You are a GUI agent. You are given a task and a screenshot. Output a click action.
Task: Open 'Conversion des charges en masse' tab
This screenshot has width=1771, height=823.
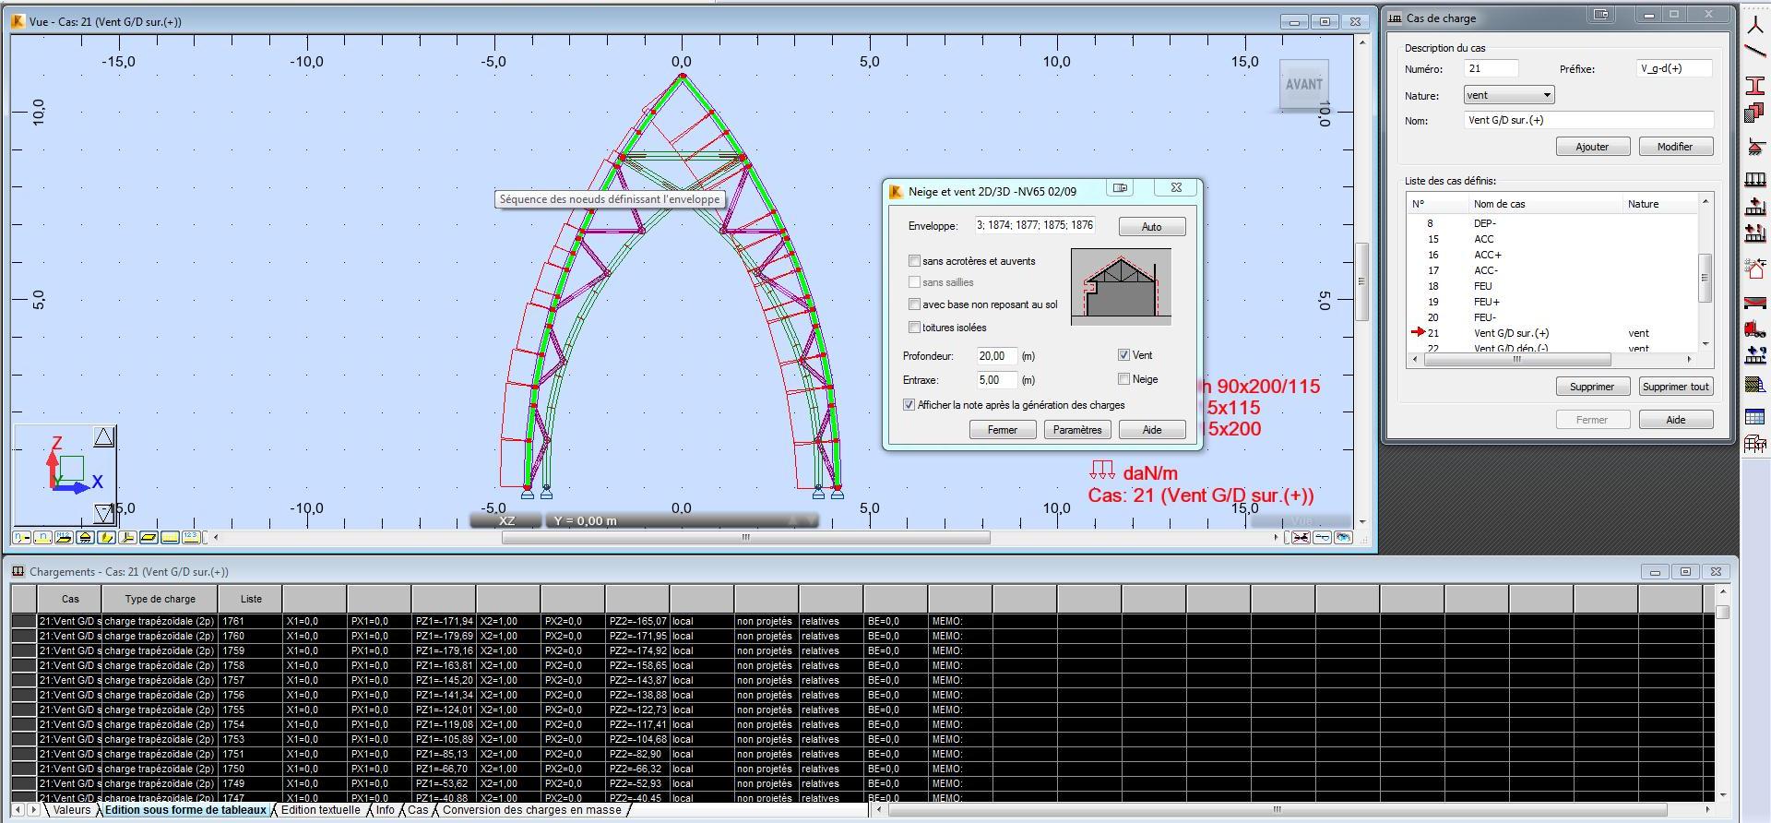click(x=531, y=810)
